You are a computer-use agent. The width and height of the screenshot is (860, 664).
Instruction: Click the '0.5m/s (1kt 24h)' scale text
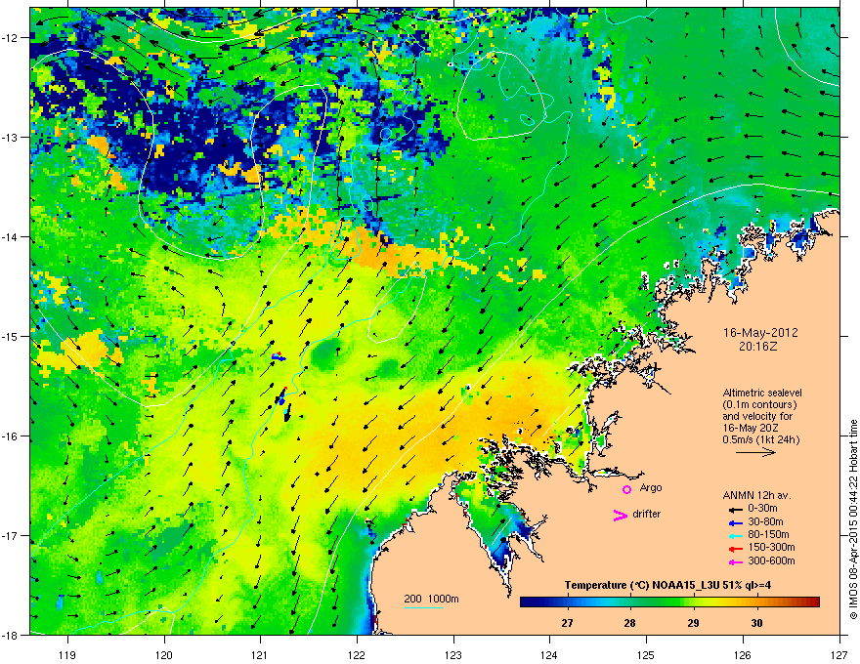pos(761,439)
